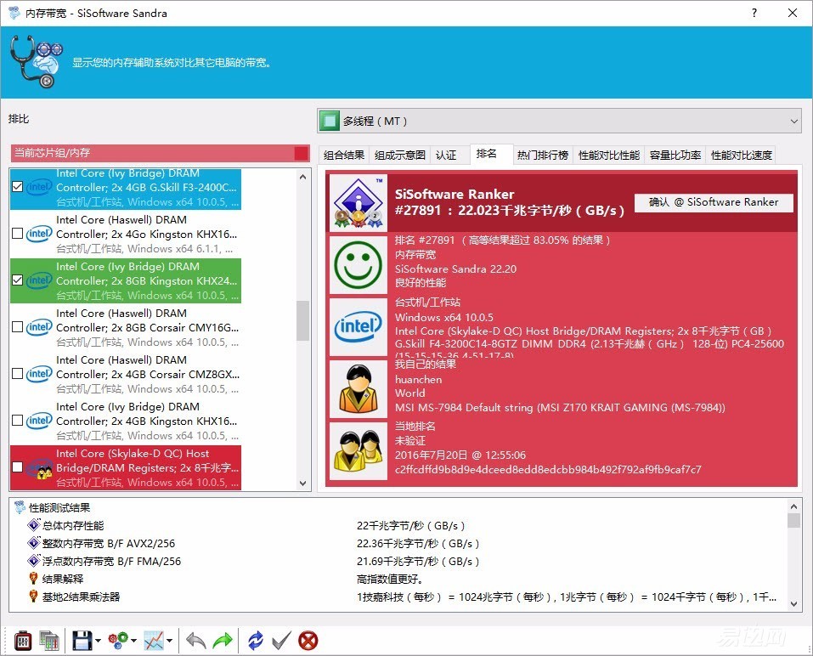Image resolution: width=813 pixels, height=656 pixels.
Task: Click the 21.69千兆字节/秒 value
Action: (x=418, y=561)
